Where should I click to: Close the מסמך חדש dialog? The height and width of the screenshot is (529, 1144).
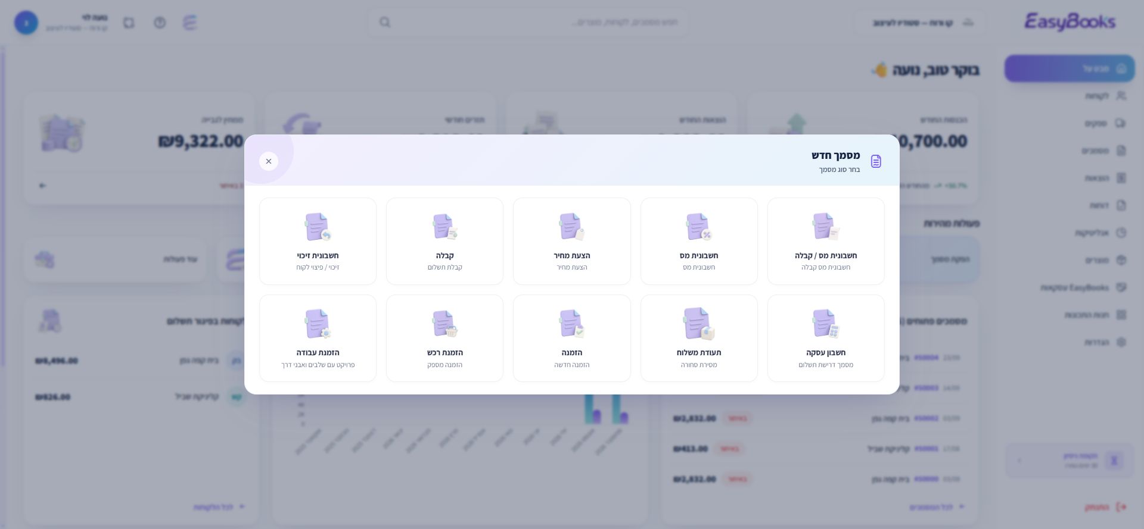tap(269, 161)
